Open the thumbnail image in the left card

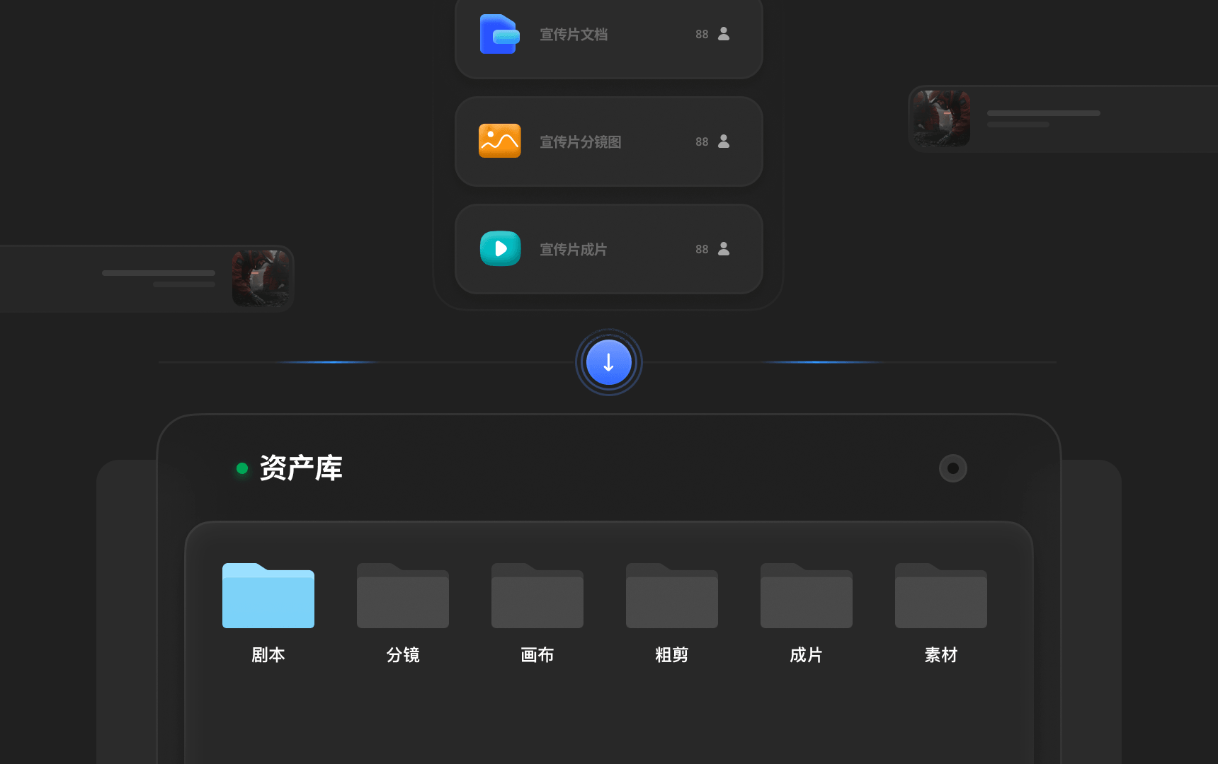tap(261, 278)
